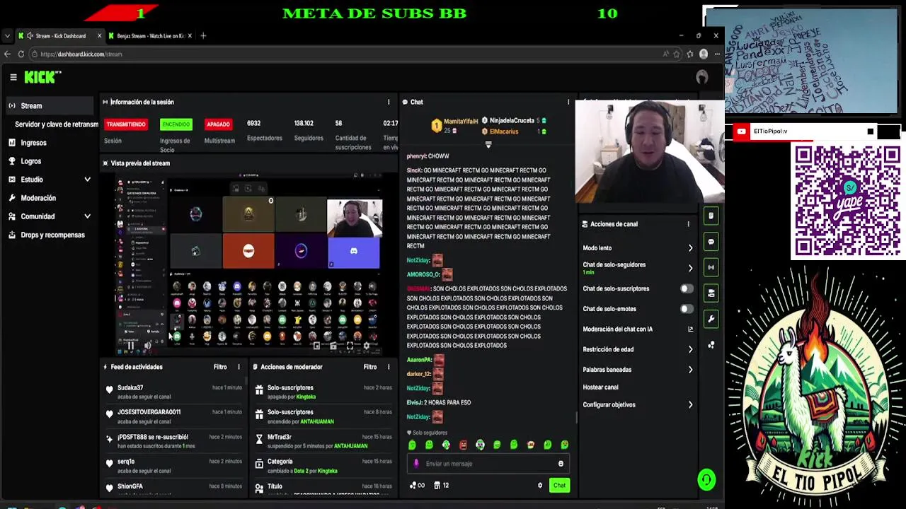Image resolution: width=906 pixels, height=509 pixels.
Task: Open the external link for Moderación del chat con IA
Action: coord(690,329)
